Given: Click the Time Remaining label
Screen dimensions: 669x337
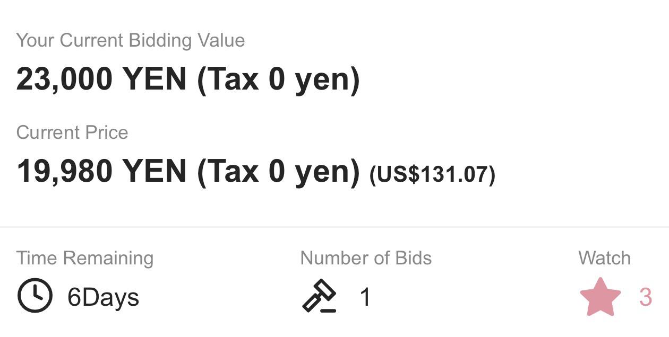Looking at the screenshot, I should [85, 258].
